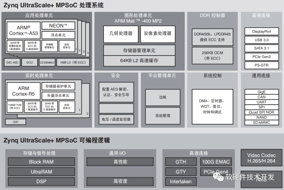This screenshot has width=284, height=190.
Task: Select the Cortex-R5 走线宏单元 block
Action: (67, 107)
